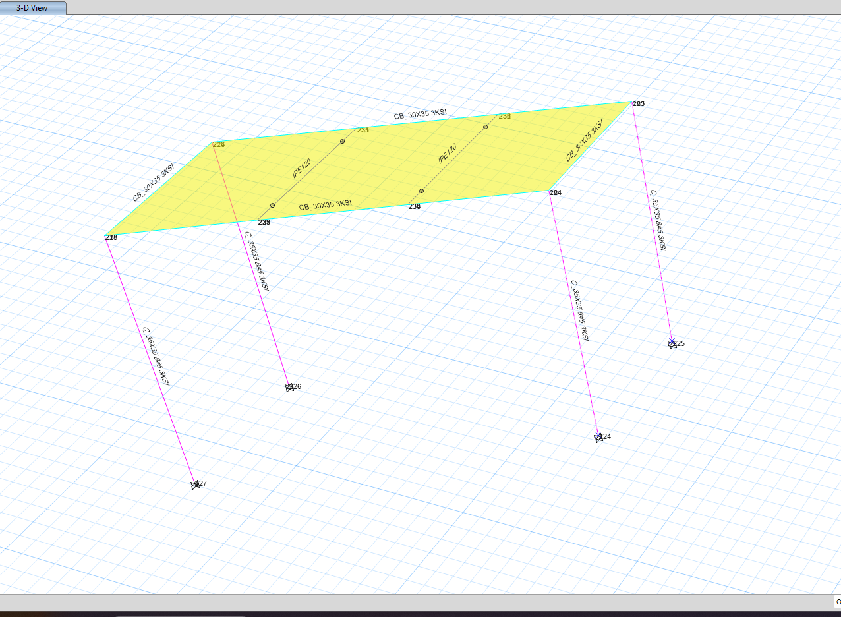Click C_35X35 label on column to joint 224

tap(579, 310)
